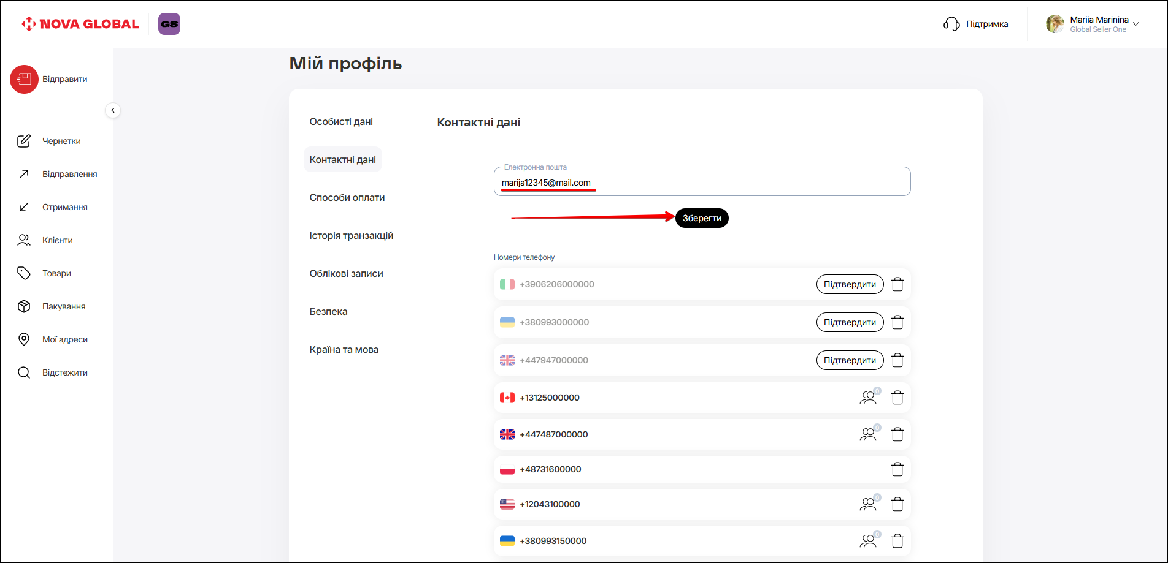1168x563 pixels.
Task: Open the Безпека security tab
Action: pos(328,311)
